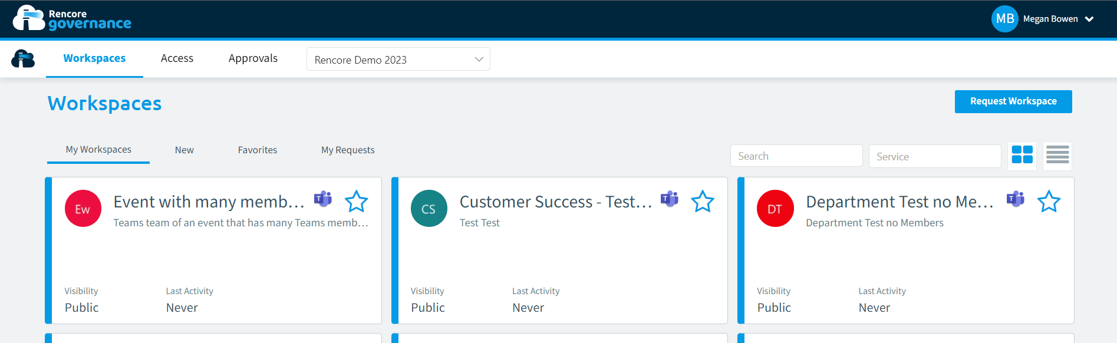
Task: Open the Approvals tab
Action: (x=253, y=58)
